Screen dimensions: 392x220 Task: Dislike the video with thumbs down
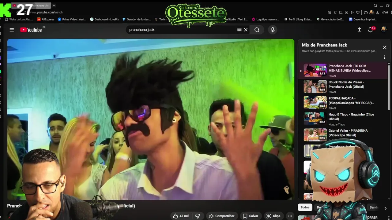click(198, 216)
